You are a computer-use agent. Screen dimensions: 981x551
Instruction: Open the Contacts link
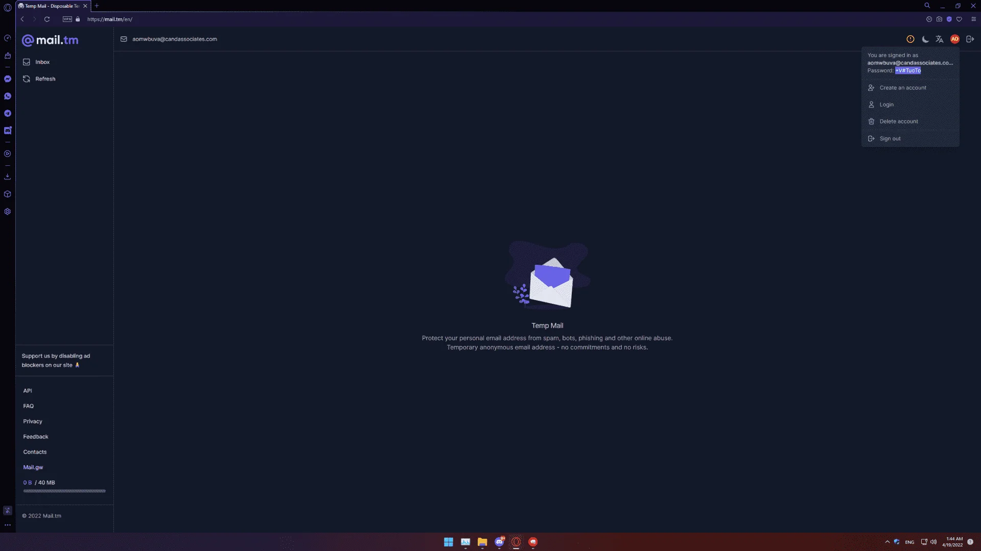pos(35,452)
